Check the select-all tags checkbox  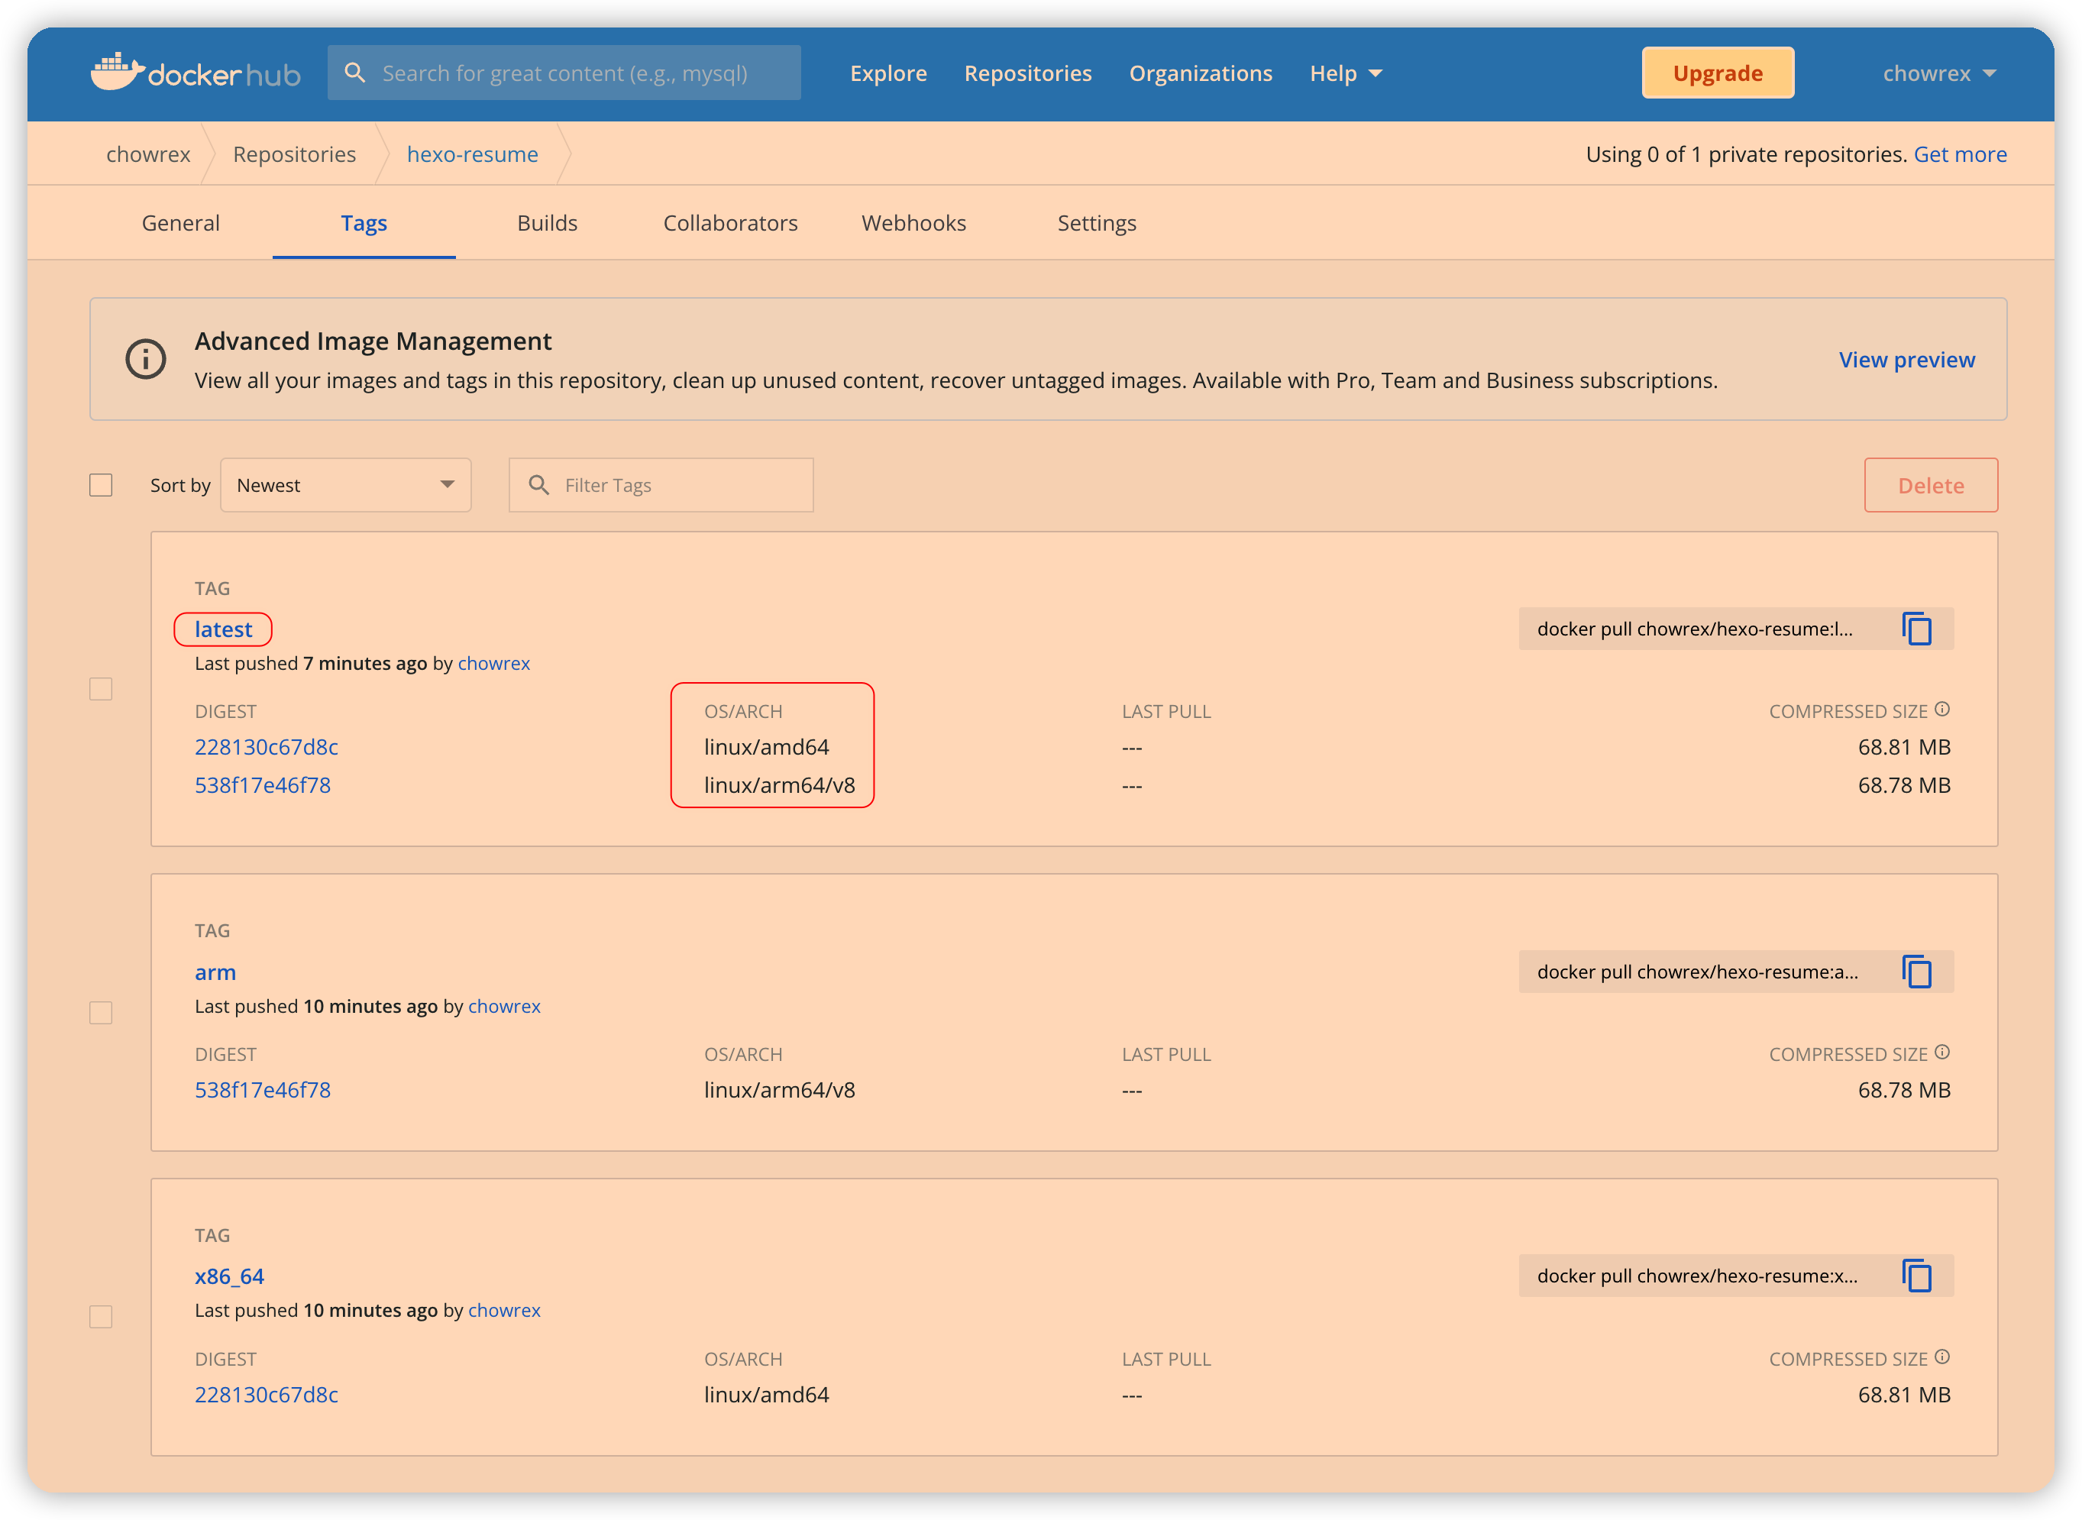click(x=100, y=485)
